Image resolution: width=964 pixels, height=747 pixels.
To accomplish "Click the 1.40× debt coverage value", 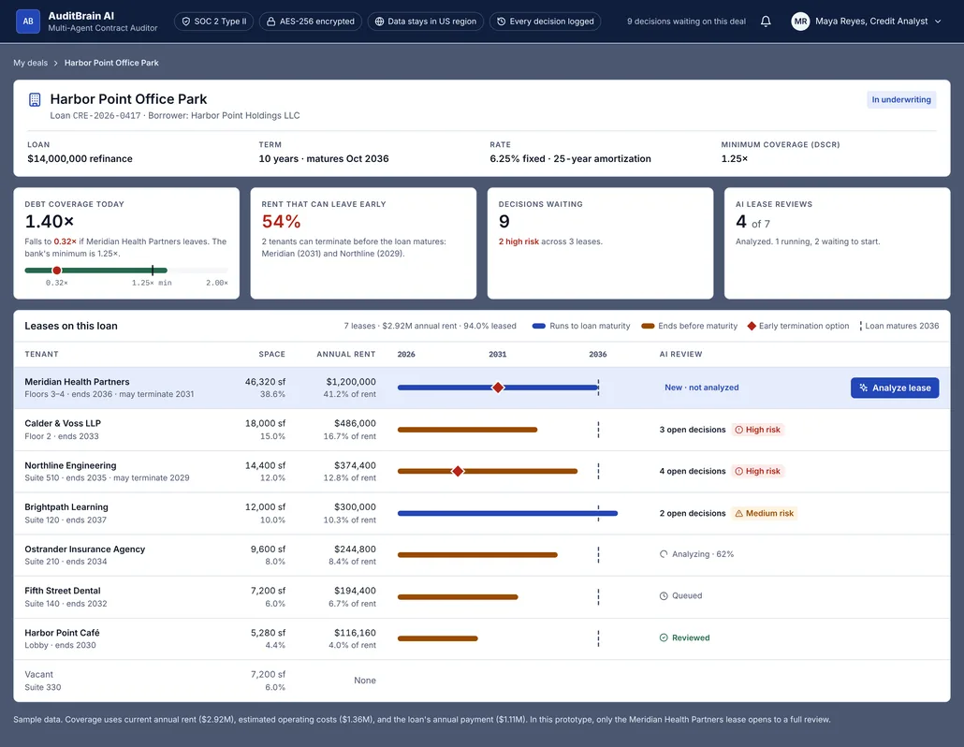I will 50,221.
